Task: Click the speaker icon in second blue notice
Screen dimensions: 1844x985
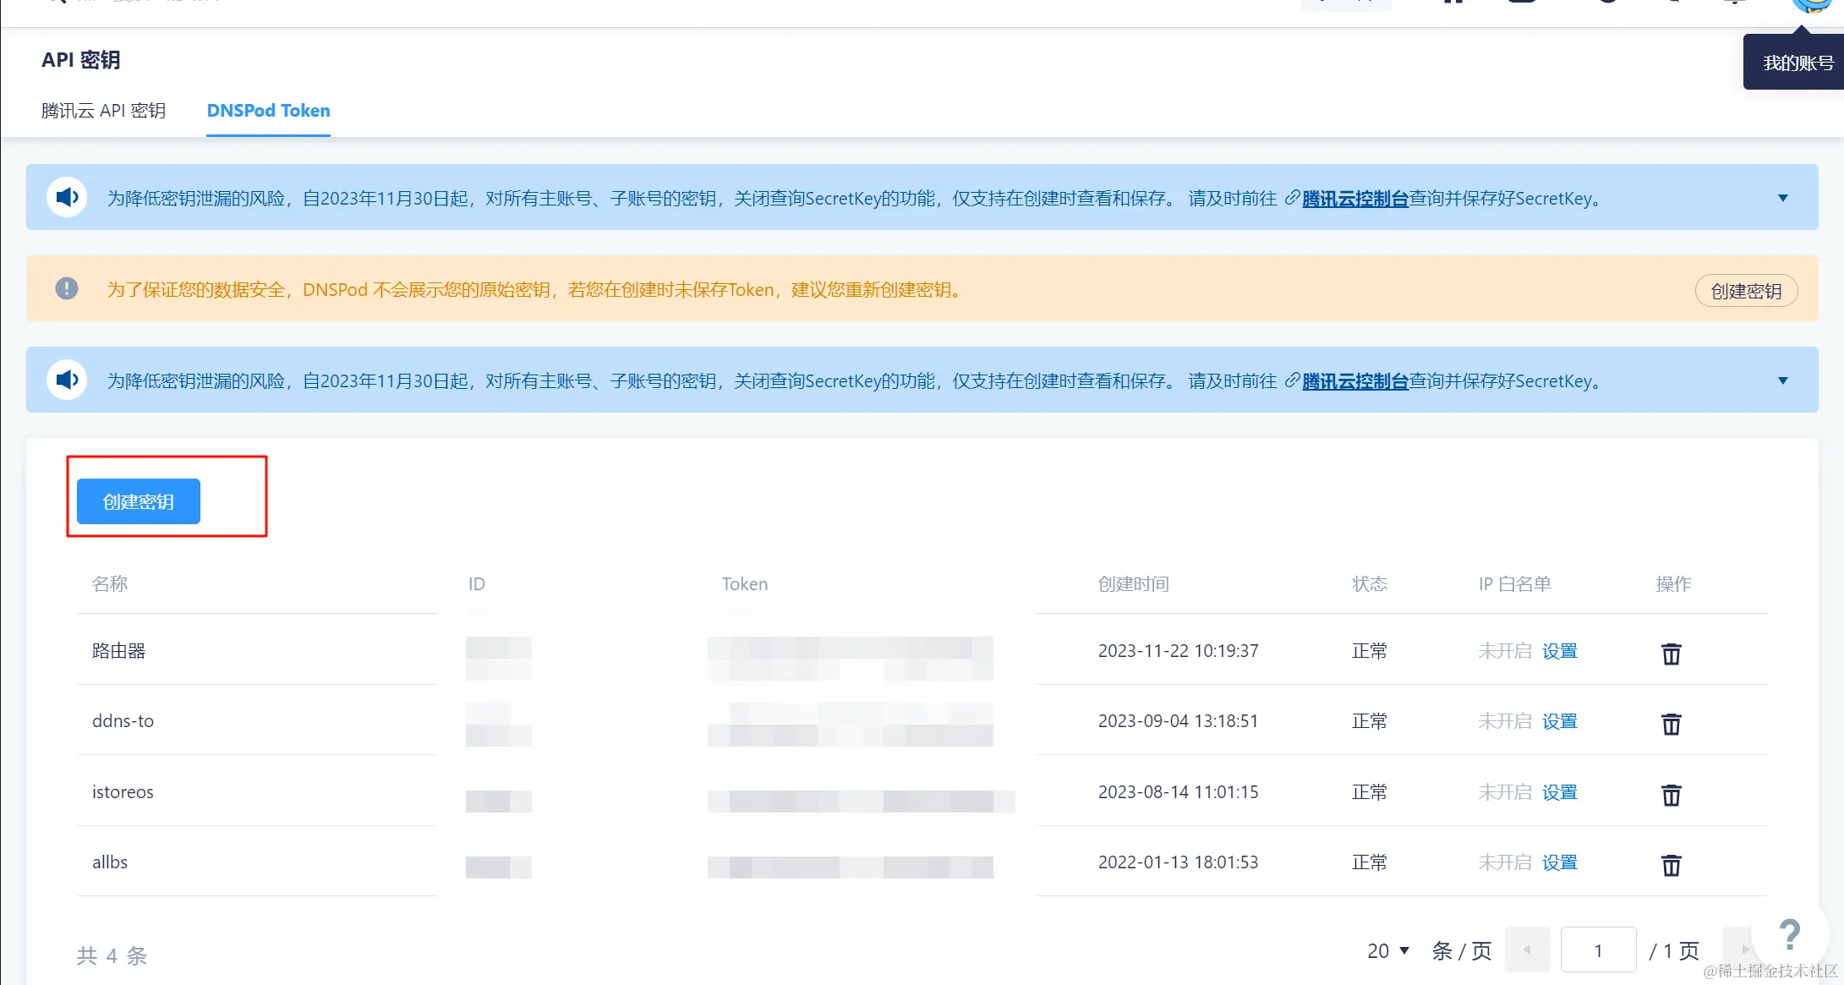Action: point(67,380)
